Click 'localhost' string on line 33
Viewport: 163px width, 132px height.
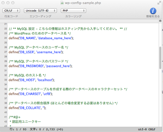coord(45,80)
